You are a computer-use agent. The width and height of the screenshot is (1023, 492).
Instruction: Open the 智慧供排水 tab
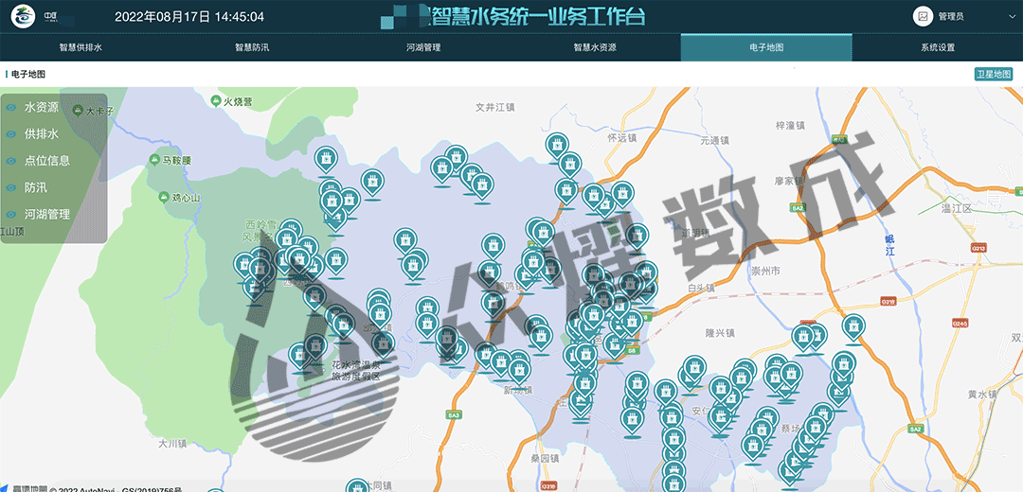(x=81, y=47)
